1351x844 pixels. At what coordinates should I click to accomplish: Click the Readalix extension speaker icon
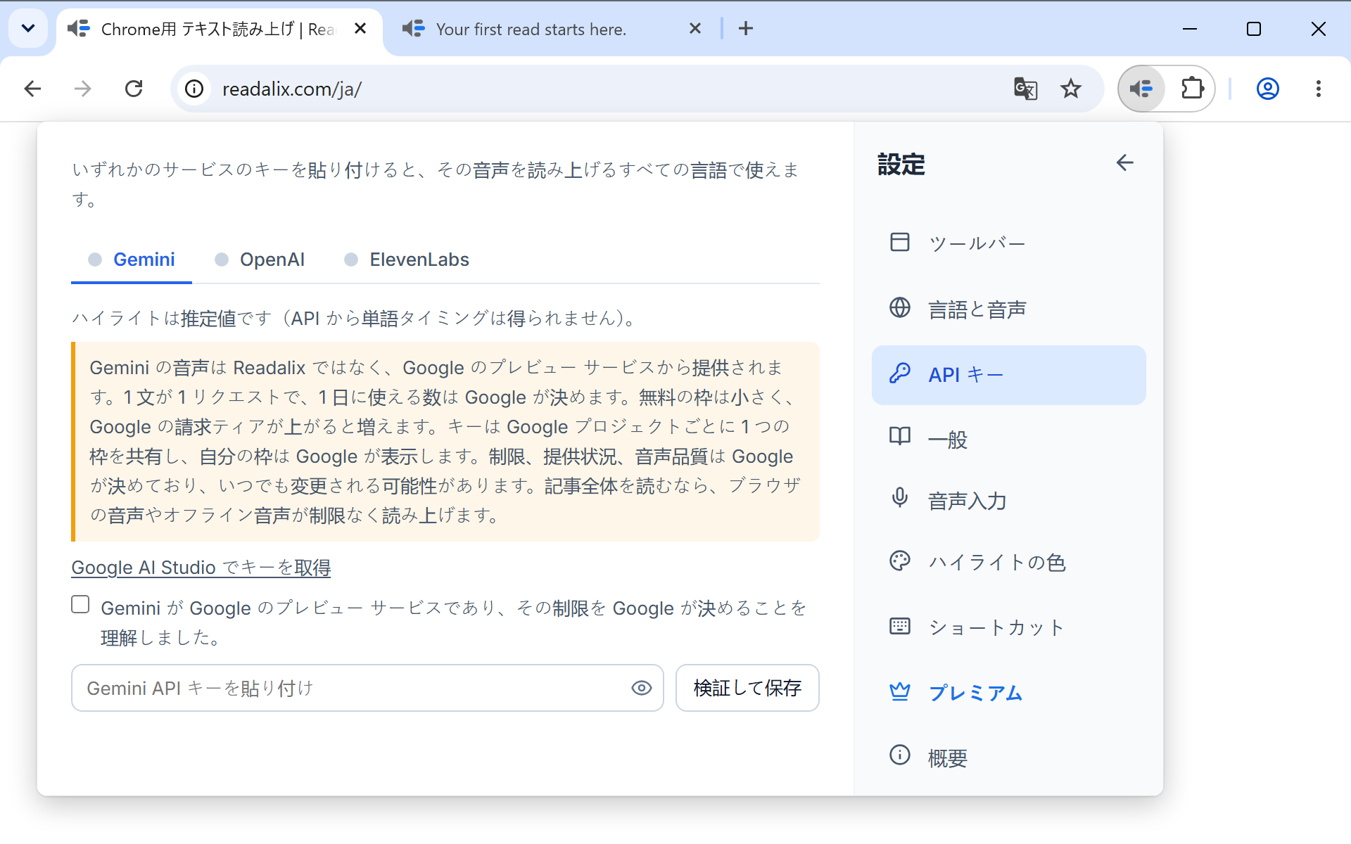pyautogui.click(x=1141, y=89)
